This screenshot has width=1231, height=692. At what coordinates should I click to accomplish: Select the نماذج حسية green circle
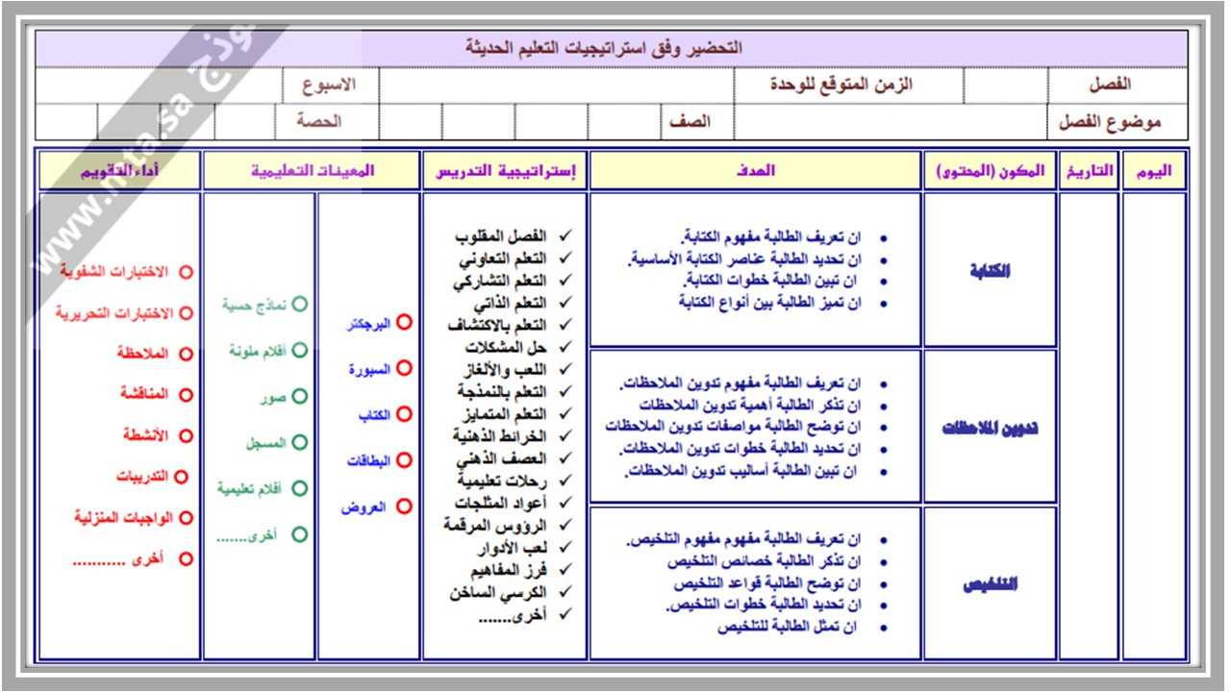299,305
